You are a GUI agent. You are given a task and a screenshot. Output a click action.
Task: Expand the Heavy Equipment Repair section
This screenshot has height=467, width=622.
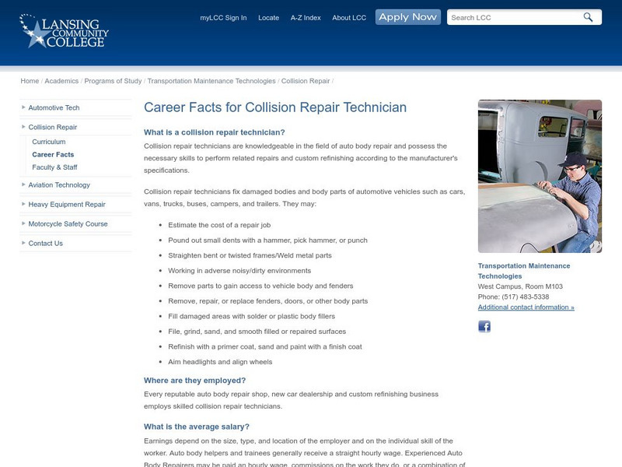[x=66, y=204]
